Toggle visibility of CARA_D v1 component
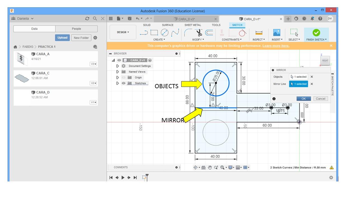The height and width of the screenshot is (201, 358). coord(119,60)
